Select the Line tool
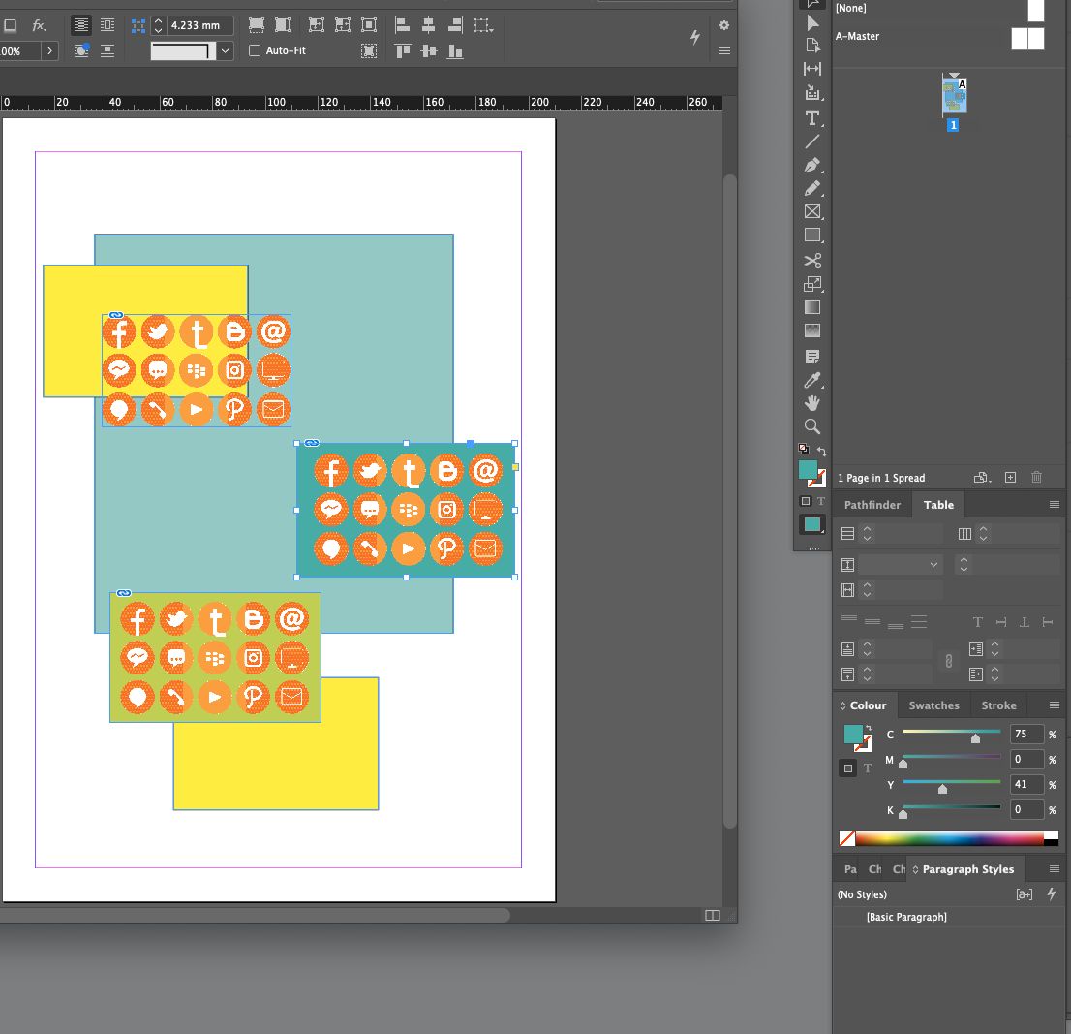The height and width of the screenshot is (1034, 1071). tap(812, 141)
